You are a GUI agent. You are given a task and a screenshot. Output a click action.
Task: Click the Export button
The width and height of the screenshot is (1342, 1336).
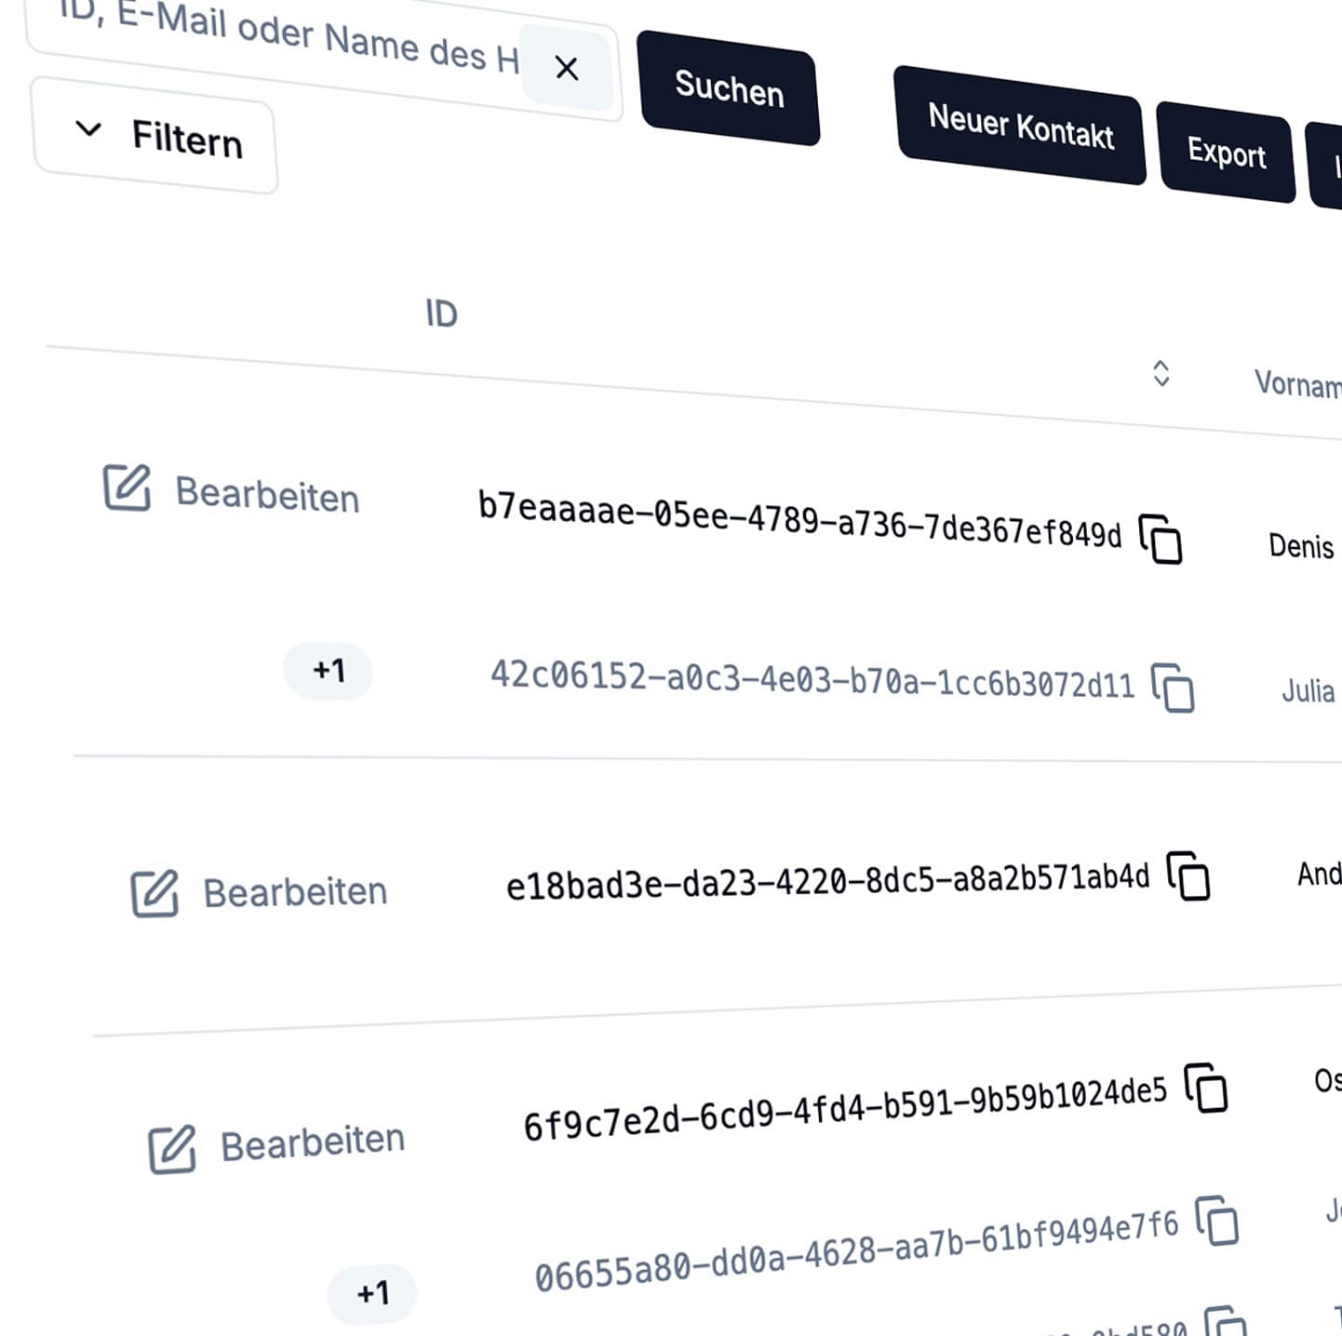click(x=1226, y=153)
